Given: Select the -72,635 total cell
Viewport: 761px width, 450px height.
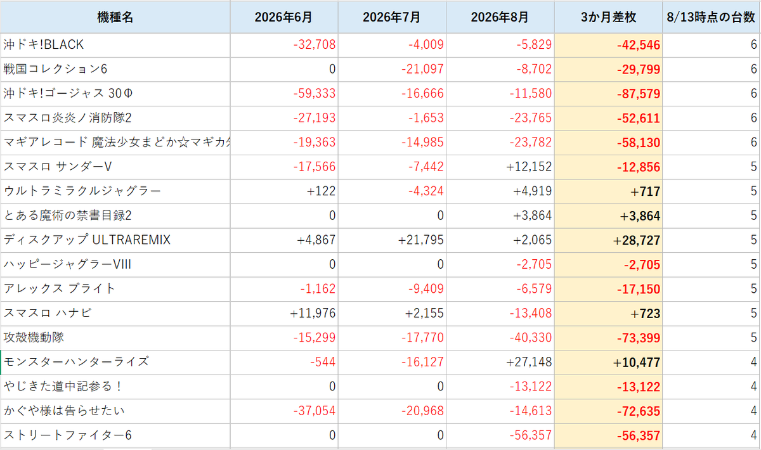Looking at the screenshot, I should (609, 411).
